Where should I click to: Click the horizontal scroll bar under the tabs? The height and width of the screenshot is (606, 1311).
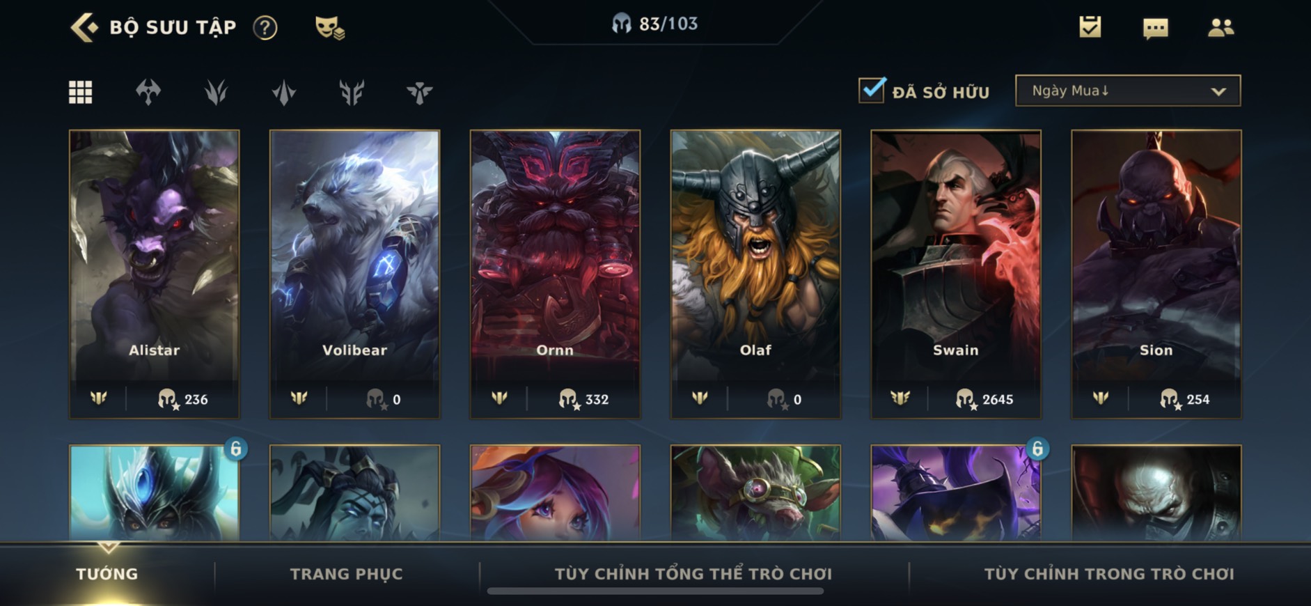[655, 591]
